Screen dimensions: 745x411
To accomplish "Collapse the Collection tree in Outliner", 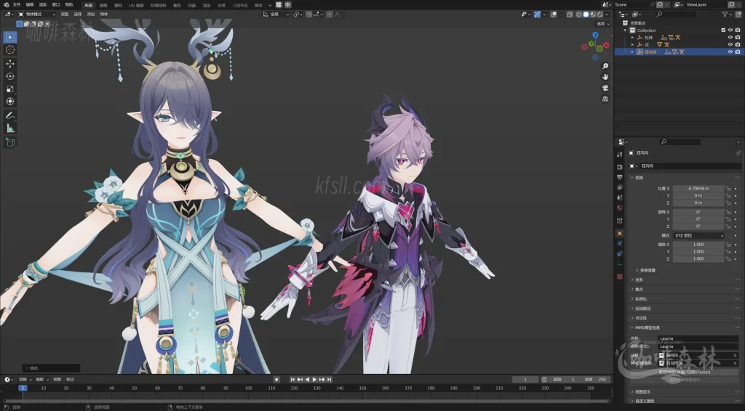I will [x=625, y=30].
